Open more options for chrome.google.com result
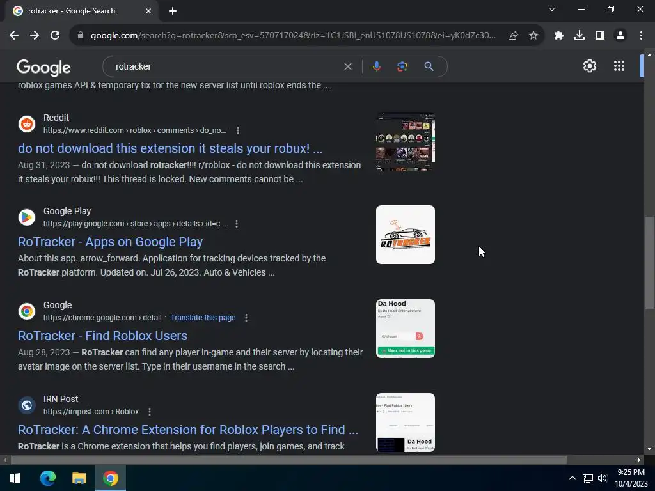Screen dimensions: 655x491 tap(246, 318)
